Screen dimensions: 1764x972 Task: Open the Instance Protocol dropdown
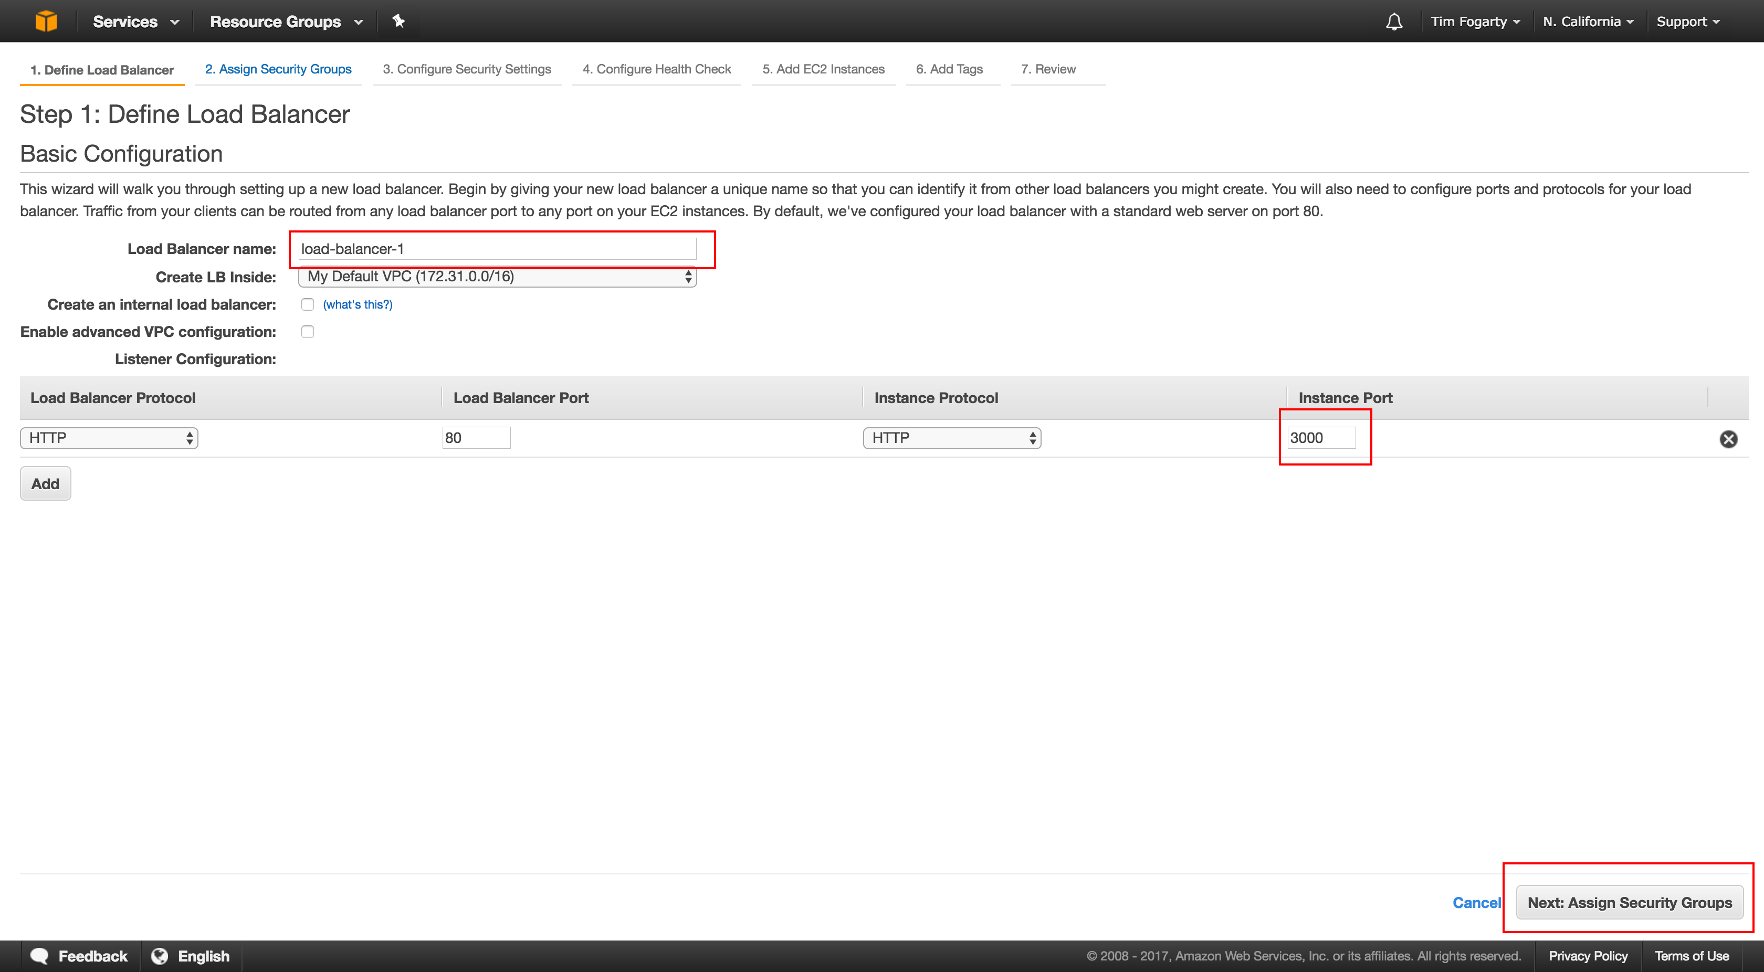[951, 437]
